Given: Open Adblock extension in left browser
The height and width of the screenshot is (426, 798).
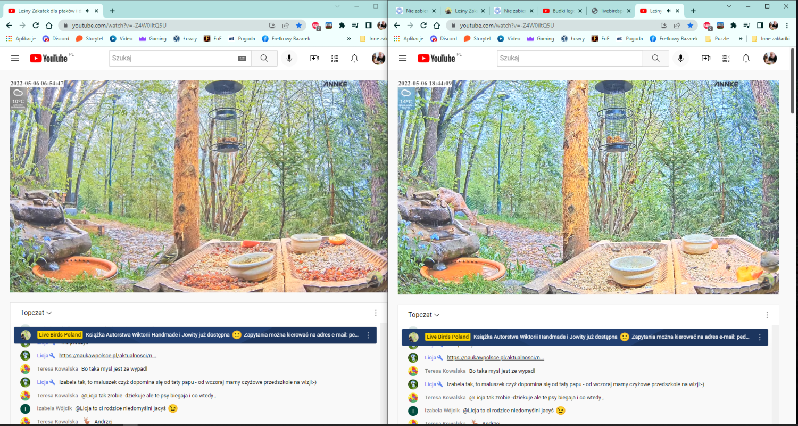Looking at the screenshot, I should pyautogui.click(x=316, y=25).
